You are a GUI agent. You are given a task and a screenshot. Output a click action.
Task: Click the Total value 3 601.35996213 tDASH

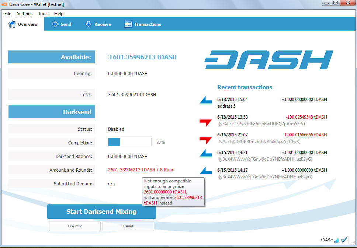132,95
